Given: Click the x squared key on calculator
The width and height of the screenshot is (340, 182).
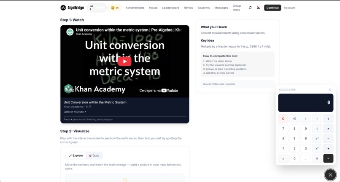Looking at the screenshot, I should coord(317,139).
